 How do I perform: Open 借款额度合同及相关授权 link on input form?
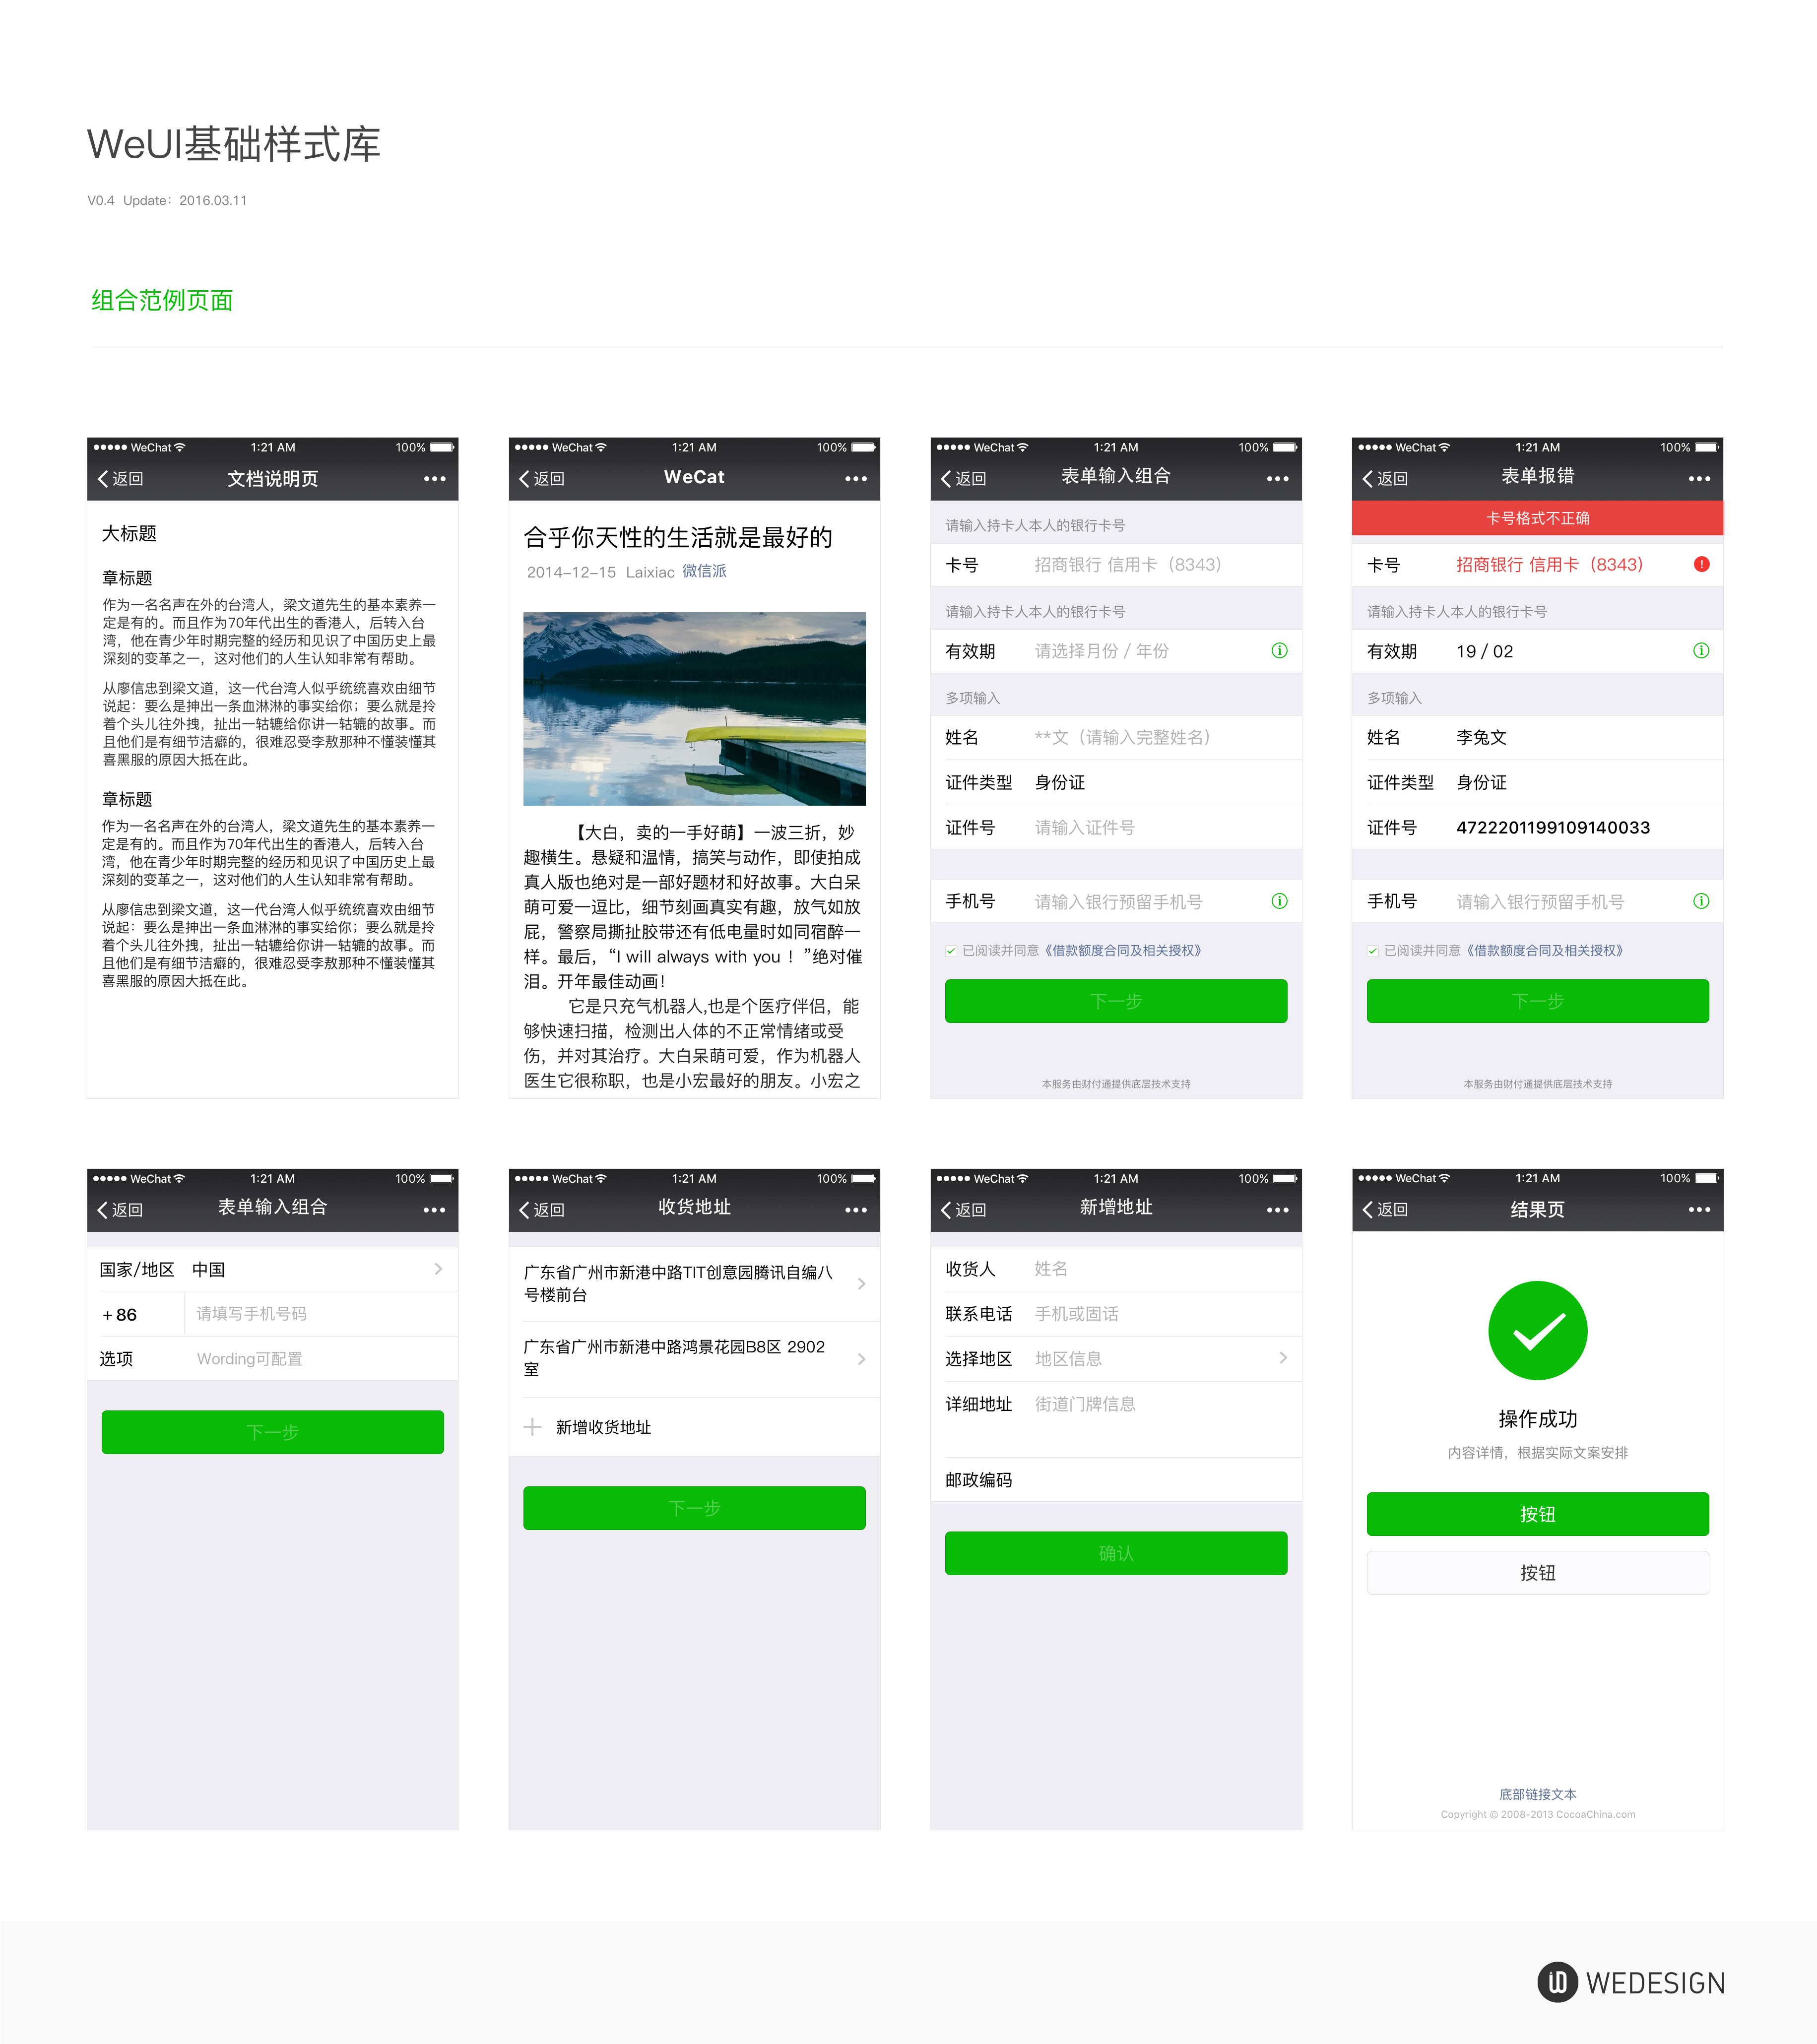click(1122, 951)
